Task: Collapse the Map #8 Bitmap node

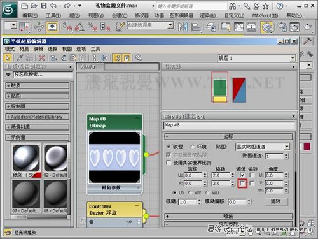Action: (x=137, y=119)
